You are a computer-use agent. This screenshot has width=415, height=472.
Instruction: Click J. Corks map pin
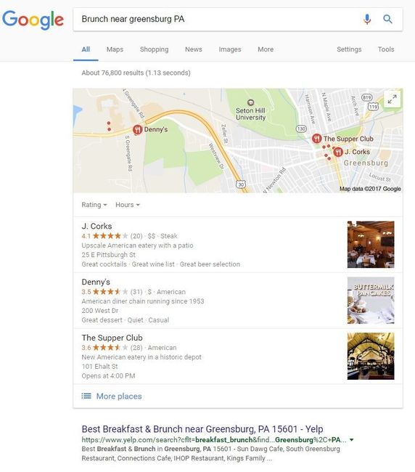point(338,152)
